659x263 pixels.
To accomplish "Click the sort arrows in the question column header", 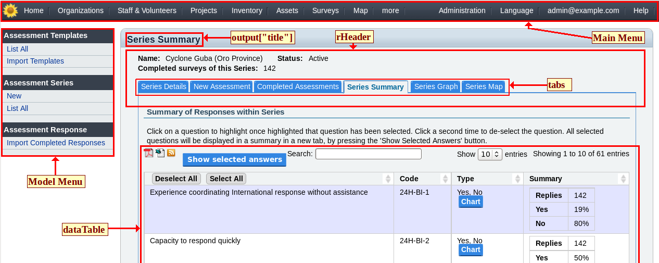I will point(387,179).
